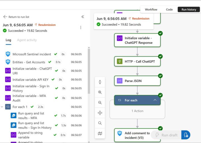Screen dimensions: 201x143
Task: Click the variable icon for ChatGPT URI row
Action: [x=8, y=71]
